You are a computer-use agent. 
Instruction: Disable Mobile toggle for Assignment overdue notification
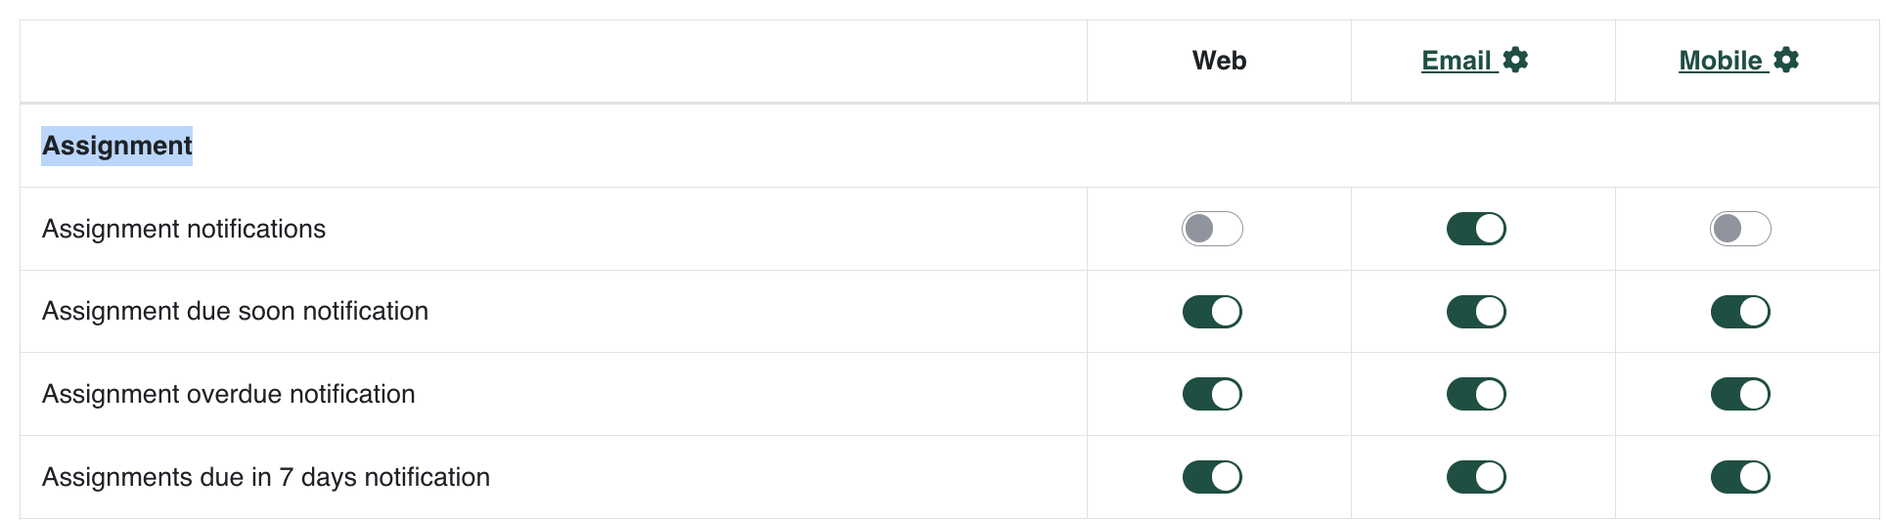[x=1740, y=394]
